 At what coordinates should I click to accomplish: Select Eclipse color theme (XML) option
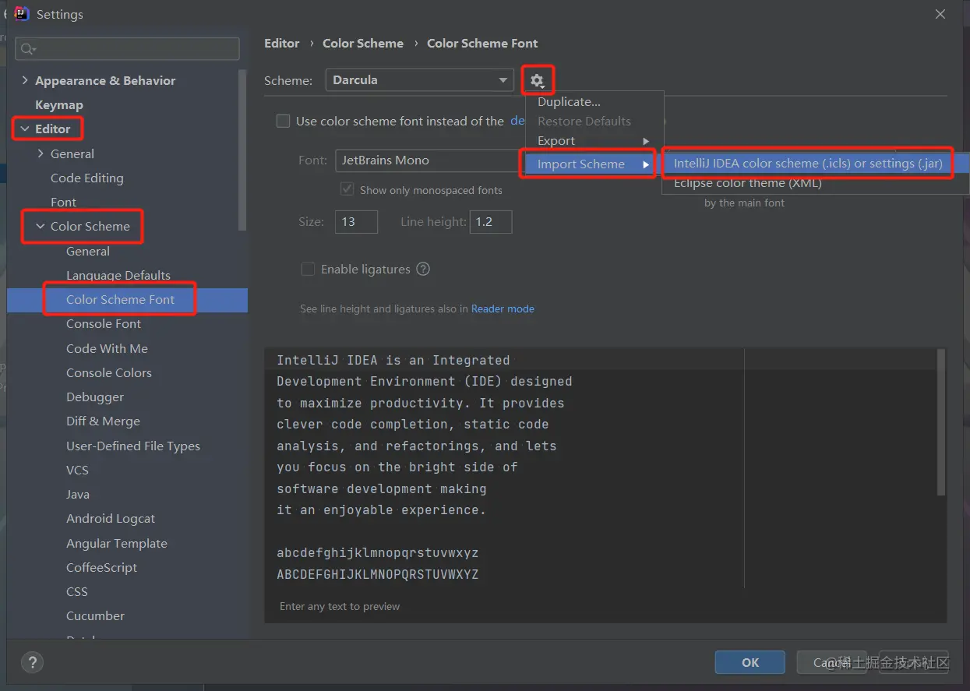(x=747, y=184)
